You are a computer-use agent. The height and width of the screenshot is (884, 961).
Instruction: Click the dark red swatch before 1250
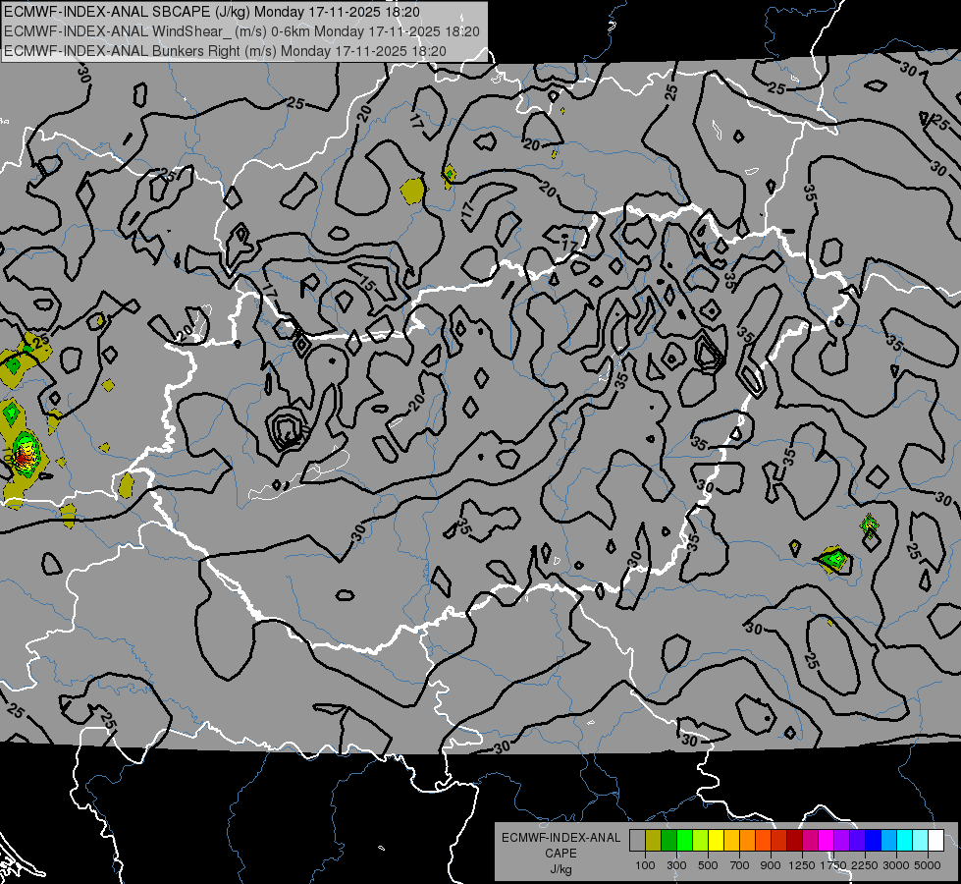[795, 841]
